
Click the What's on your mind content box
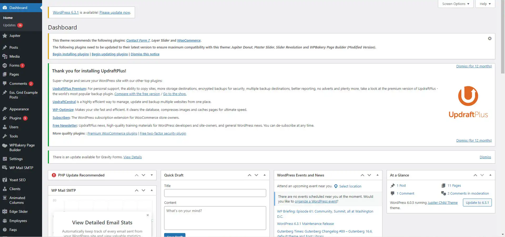[x=215, y=218]
